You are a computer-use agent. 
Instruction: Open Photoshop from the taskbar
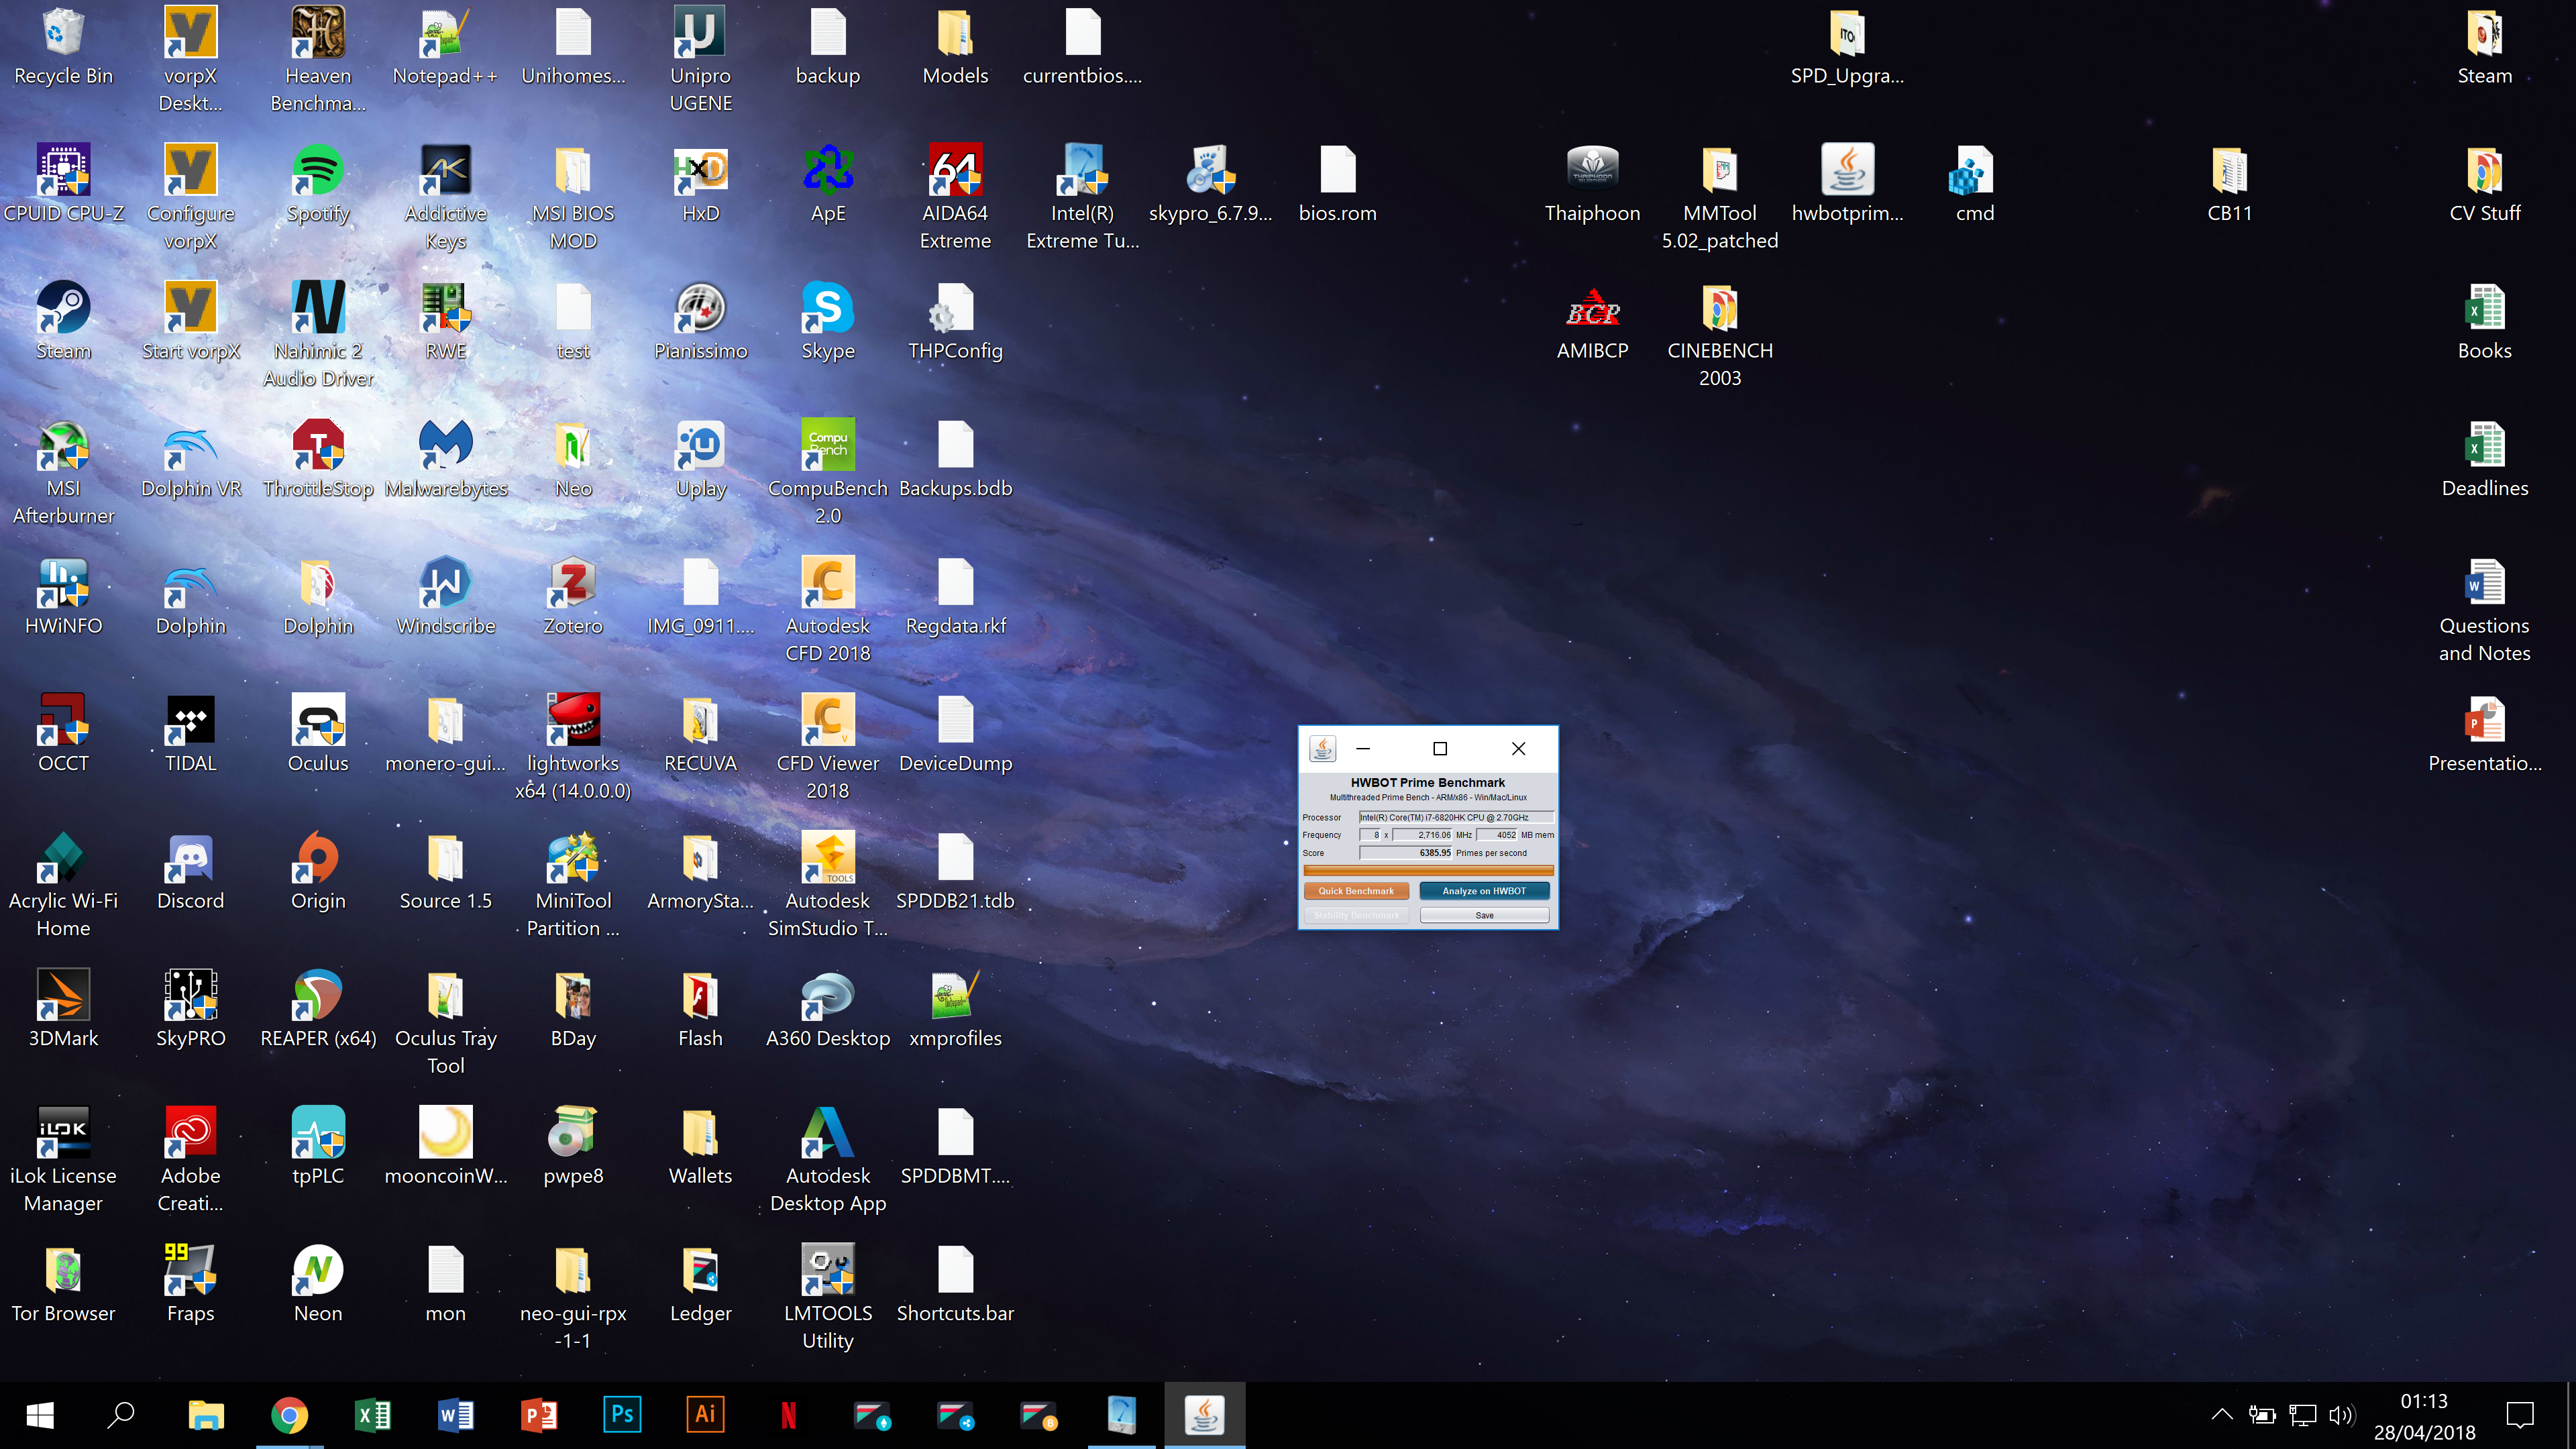coord(622,1415)
